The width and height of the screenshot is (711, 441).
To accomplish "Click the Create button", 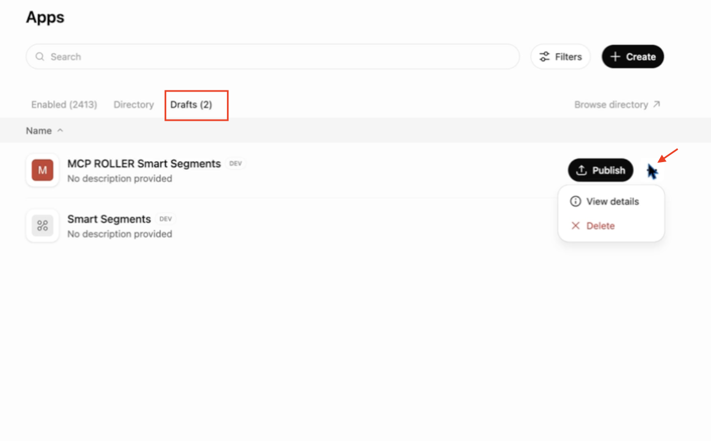I will coord(633,57).
